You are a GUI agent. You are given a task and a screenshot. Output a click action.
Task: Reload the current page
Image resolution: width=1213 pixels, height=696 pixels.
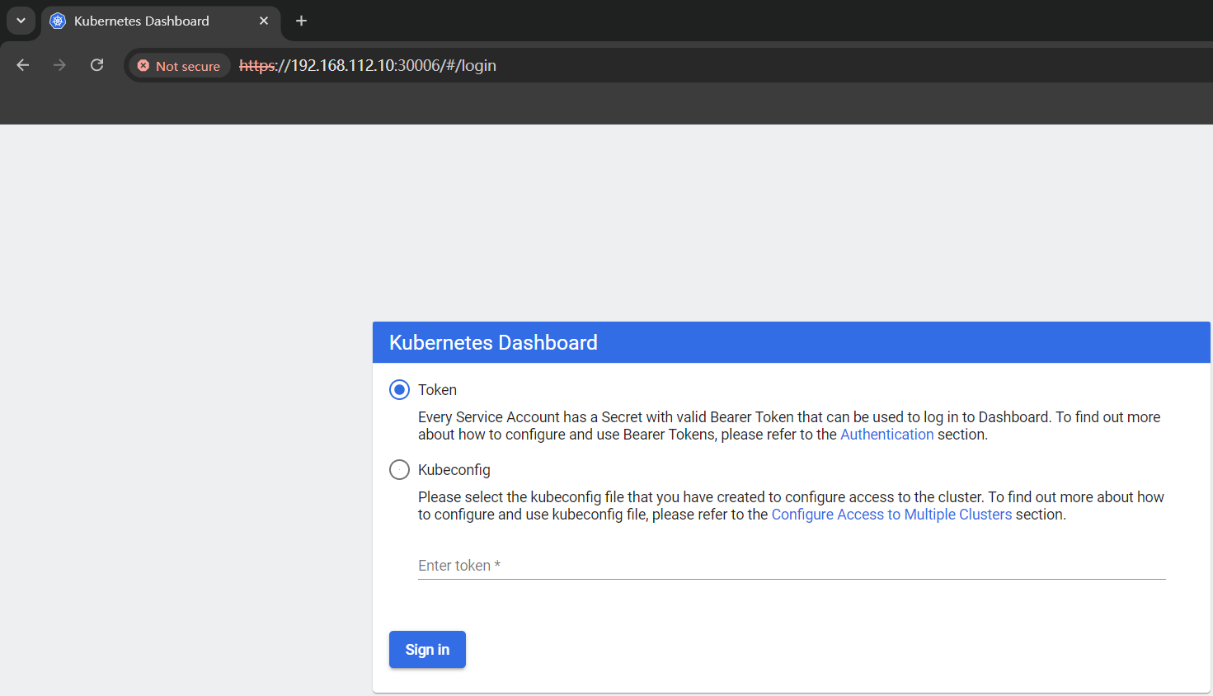[96, 65]
